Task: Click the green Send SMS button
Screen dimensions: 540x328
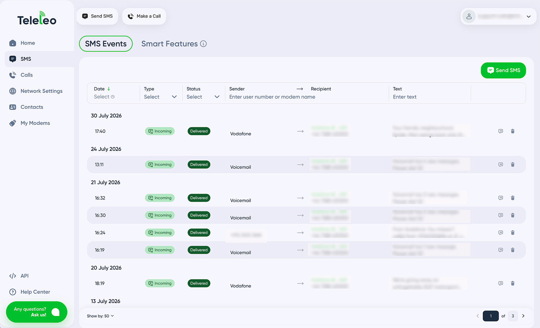Action: click(x=503, y=70)
